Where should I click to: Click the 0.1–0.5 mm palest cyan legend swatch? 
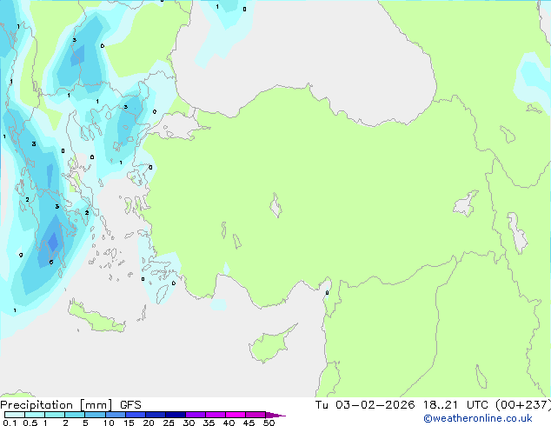[15, 415]
